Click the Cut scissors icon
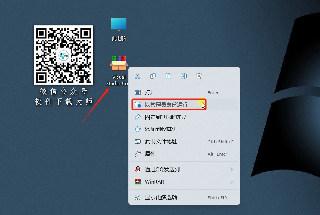The image size is (320, 215). pos(138,76)
